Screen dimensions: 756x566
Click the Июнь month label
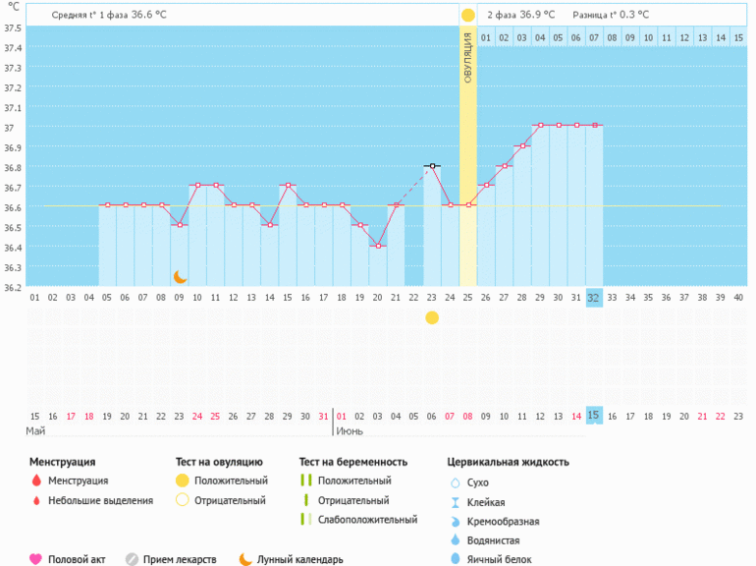(350, 431)
